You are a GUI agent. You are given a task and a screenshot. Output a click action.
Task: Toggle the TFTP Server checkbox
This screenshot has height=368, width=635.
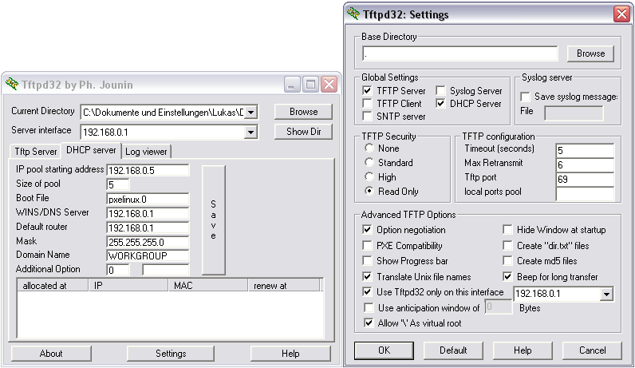click(x=367, y=90)
